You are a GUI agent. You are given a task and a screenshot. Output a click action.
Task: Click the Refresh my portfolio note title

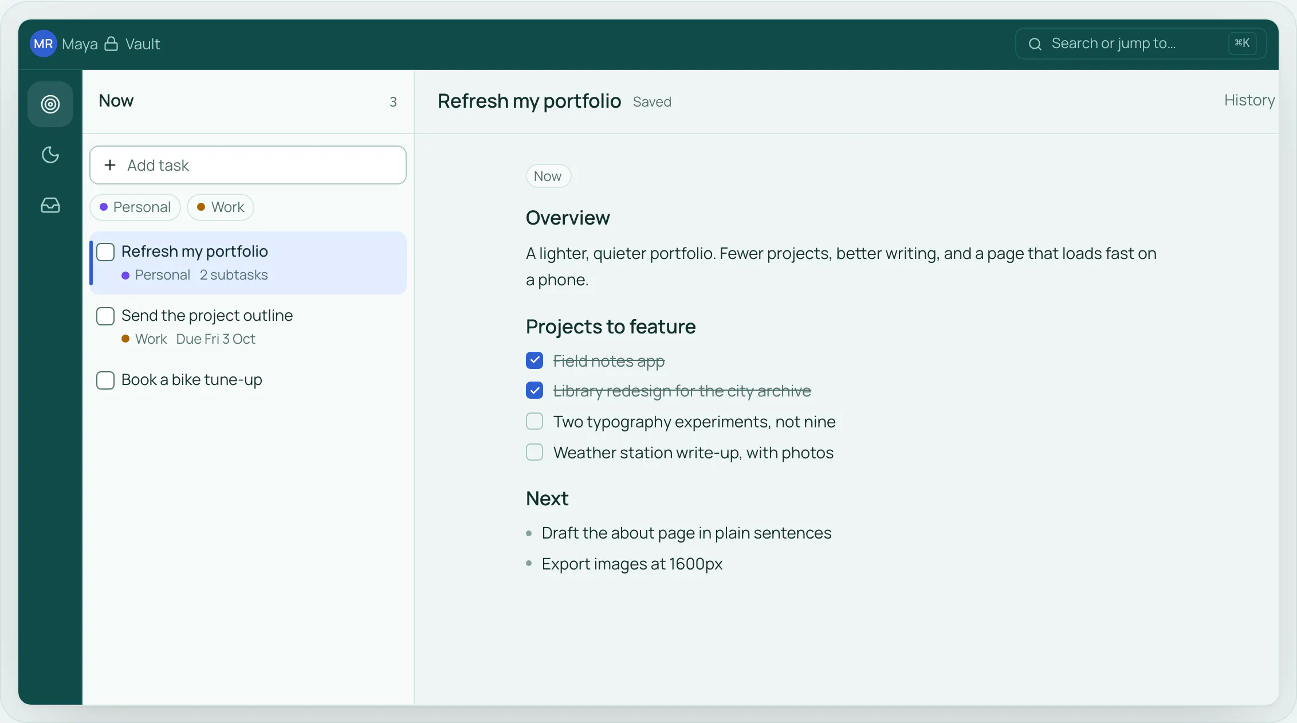click(x=529, y=101)
